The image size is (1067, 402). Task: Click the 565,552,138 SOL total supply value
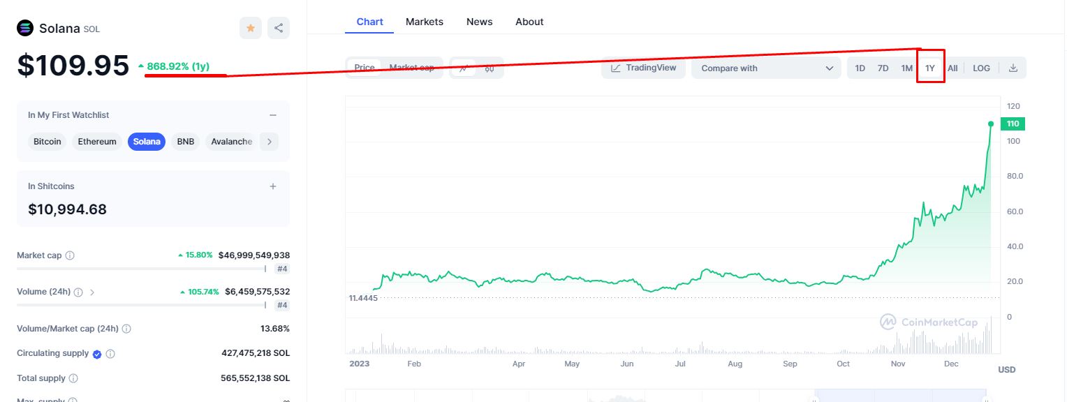pyautogui.click(x=255, y=378)
